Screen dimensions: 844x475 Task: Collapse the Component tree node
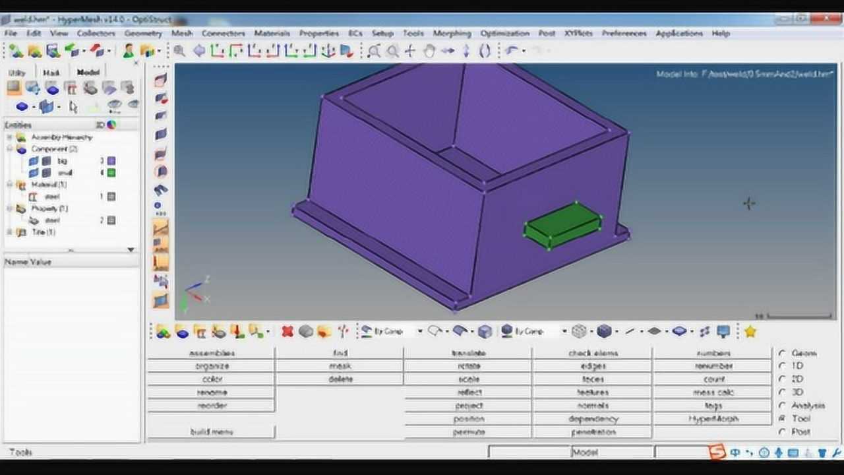coord(10,149)
